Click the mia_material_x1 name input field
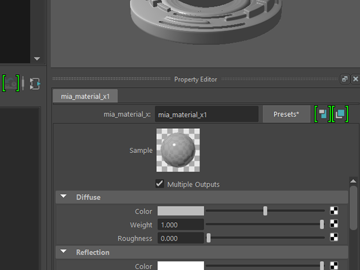Viewport: 360px width, 270px height. [x=206, y=114]
